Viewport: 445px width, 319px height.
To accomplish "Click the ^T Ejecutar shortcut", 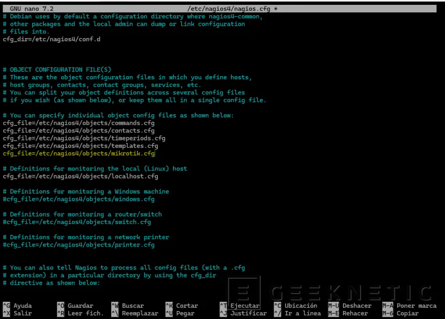I will [239, 306].
